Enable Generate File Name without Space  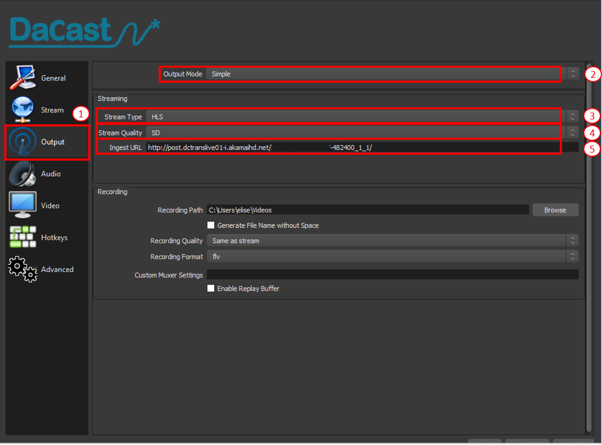click(x=211, y=225)
